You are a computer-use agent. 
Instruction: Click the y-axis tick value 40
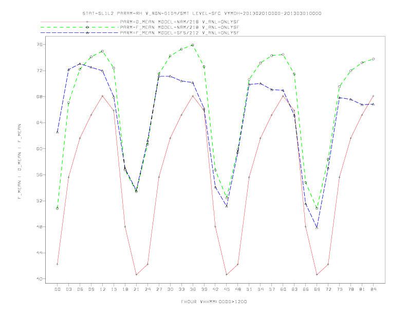40,279
